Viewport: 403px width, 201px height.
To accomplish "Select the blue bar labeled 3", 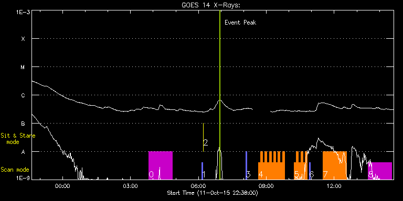I will [x=246, y=165].
